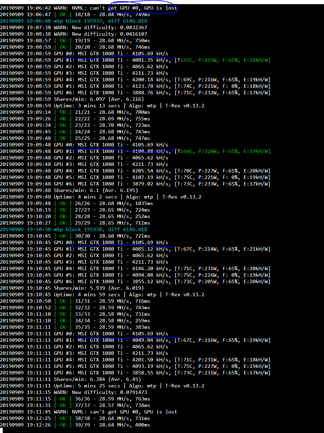
Task: Click "Uptime: 4 mins 59 secs" line
Action: (x=102, y=294)
